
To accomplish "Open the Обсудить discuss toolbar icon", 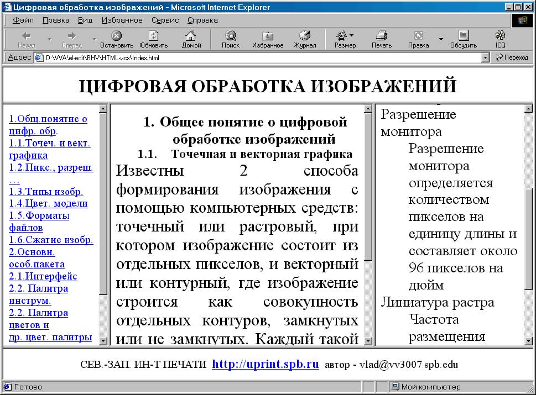I will [464, 39].
